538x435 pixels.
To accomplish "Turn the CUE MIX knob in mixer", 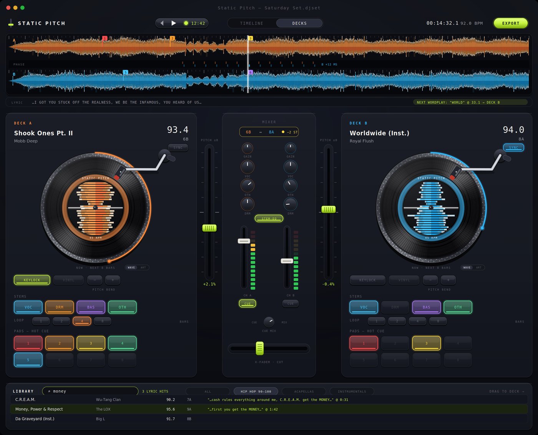I will coord(269,321).
